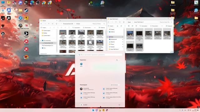
Task: Click 'Сведения' button in left Explorer window
Action: click(x=102, y=28)
